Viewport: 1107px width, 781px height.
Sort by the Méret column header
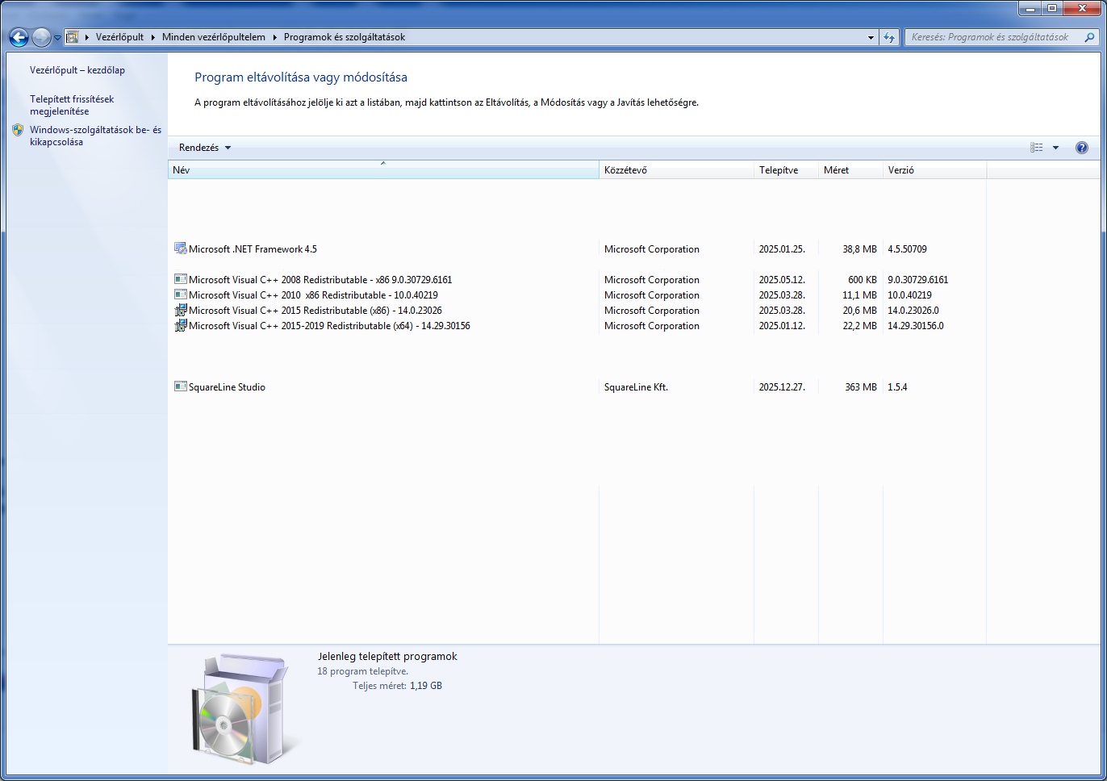coord(850,170)
